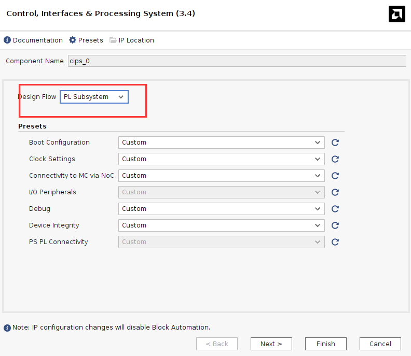Viewport: 411px width, 356px height.
Task: Click the AMD logo icon
Action: (396, 14)
